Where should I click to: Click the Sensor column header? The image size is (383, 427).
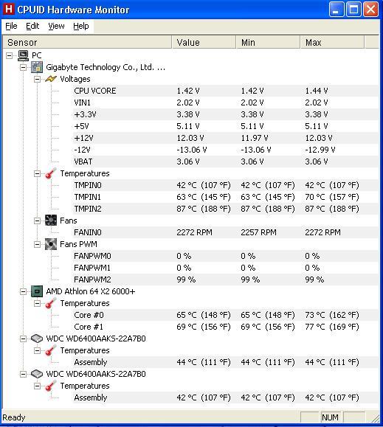click(x=87, y=43)
